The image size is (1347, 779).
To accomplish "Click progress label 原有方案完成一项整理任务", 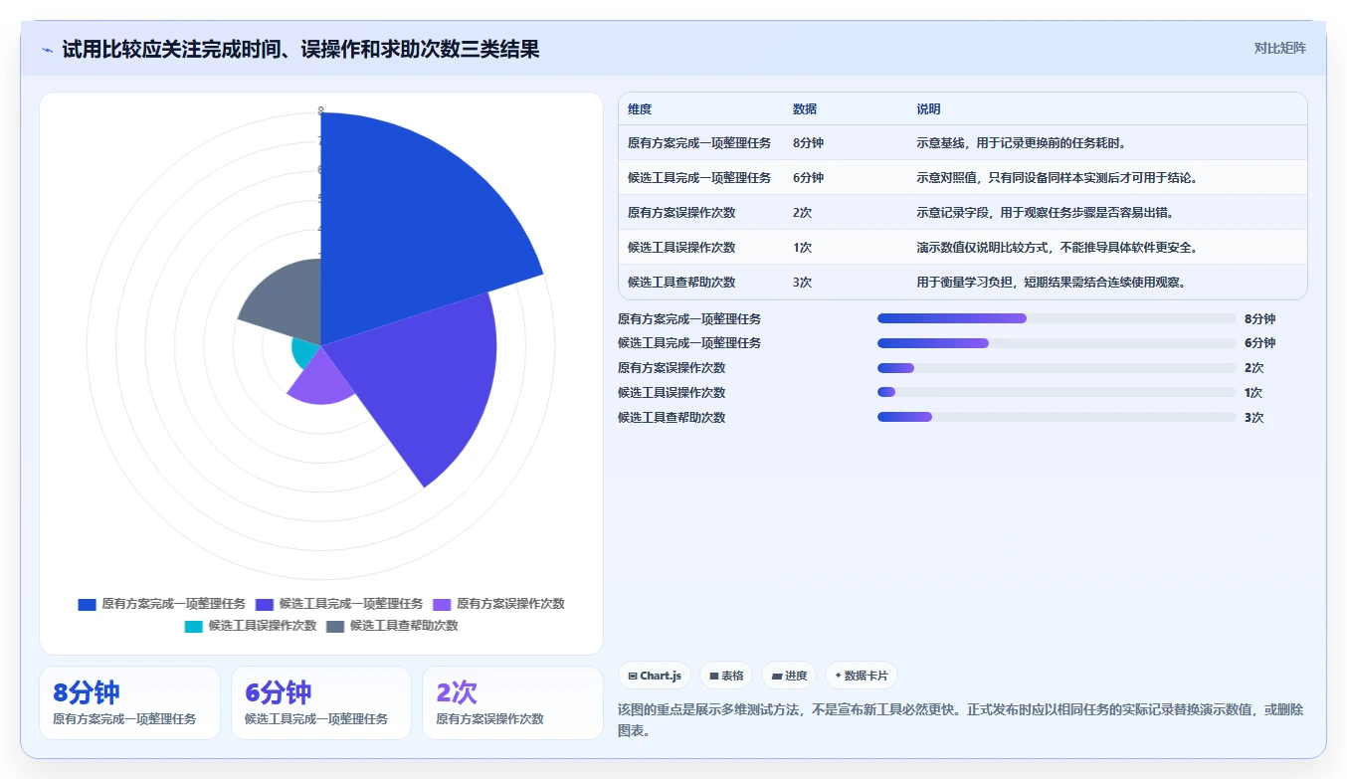I will pyautogui.click(x=689, y=319).
